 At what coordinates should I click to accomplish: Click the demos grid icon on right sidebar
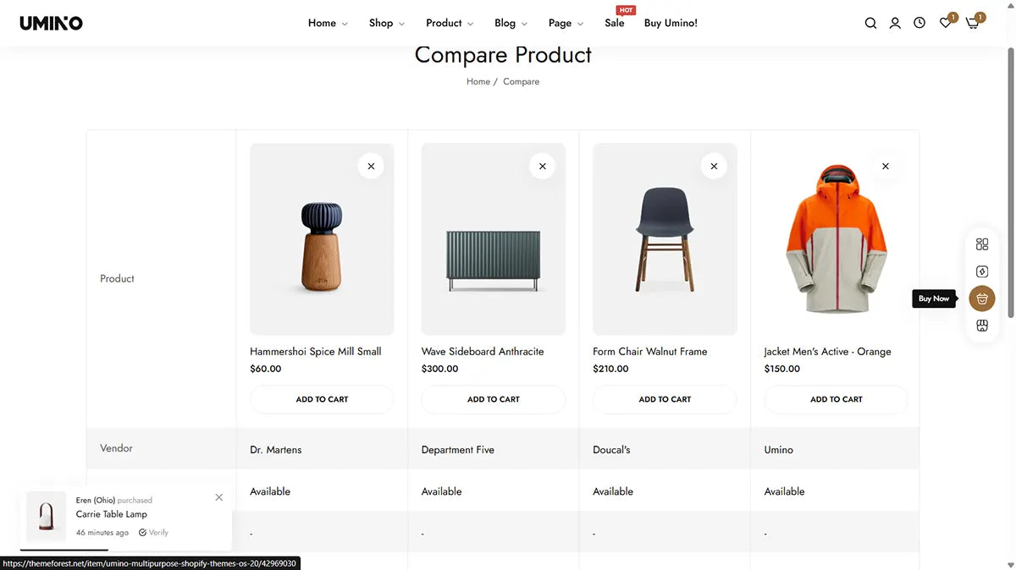(x=981, y=244)
